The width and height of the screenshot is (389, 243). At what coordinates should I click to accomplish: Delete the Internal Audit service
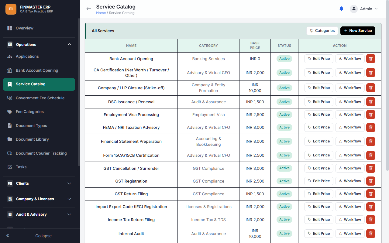[371, 234]
